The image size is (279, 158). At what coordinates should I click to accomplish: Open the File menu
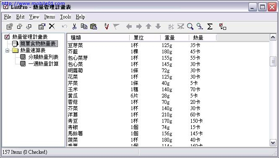8,17
